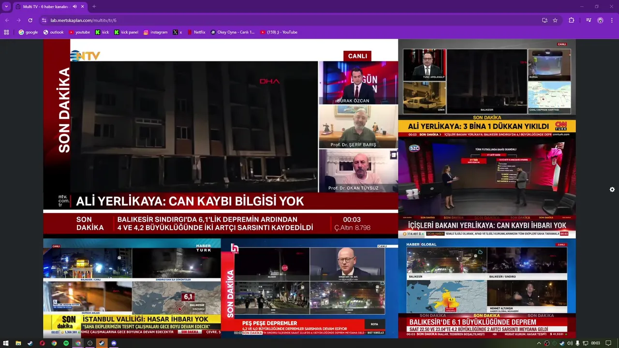
Task: Switch to the active Chrome taskbar window
Action: (78, 343)
